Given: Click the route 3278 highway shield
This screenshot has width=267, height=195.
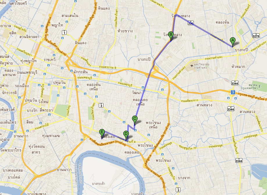Looking at the screenshot, I should click(256, 36).
